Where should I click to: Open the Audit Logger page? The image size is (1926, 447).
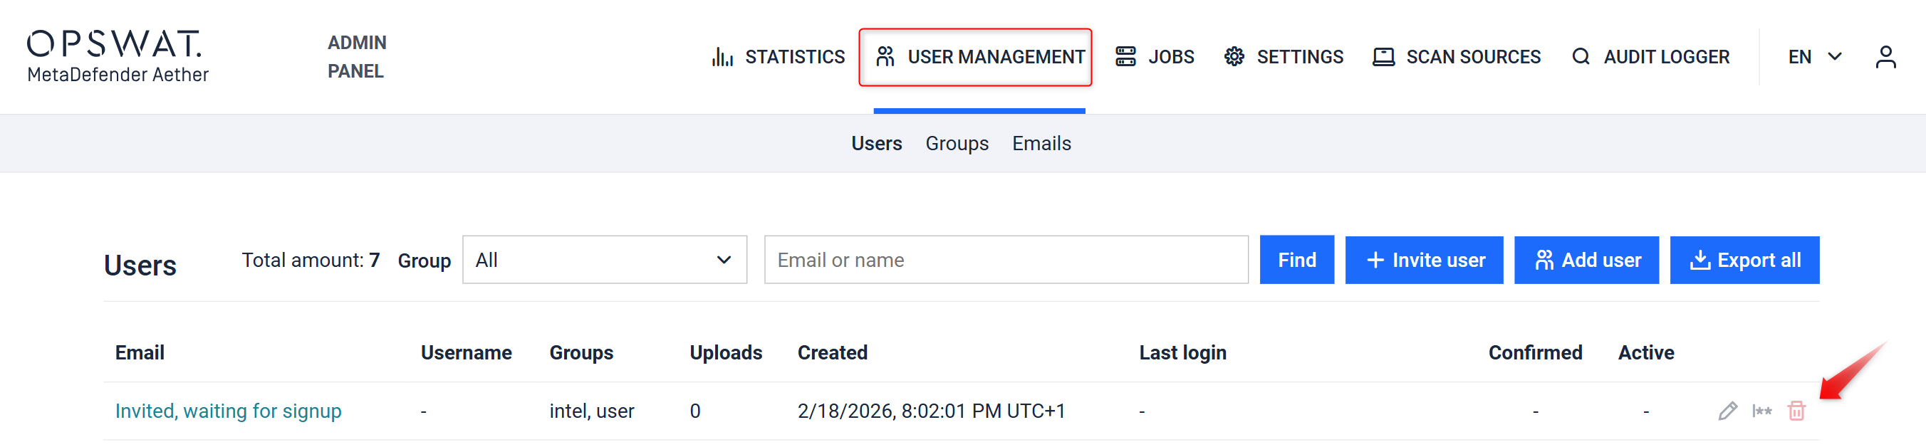click(1651, 57)
